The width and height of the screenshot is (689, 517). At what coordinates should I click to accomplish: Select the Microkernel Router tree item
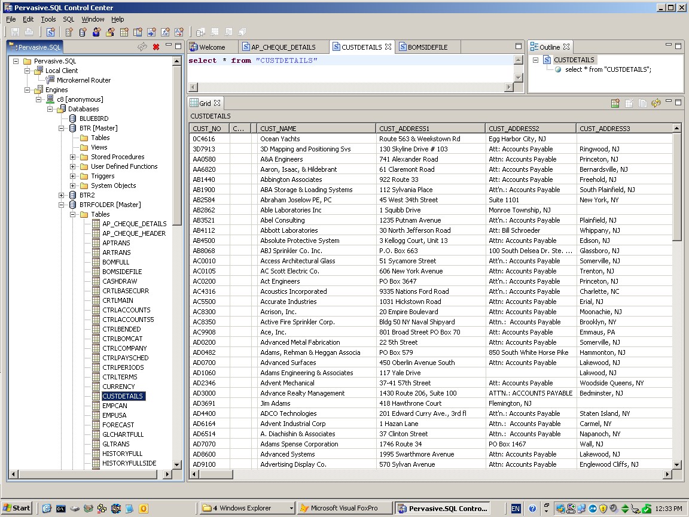(84, 80)
